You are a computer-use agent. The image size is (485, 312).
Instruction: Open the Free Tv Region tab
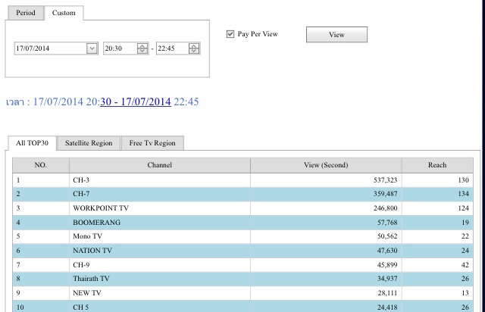[x=152, y=143]
